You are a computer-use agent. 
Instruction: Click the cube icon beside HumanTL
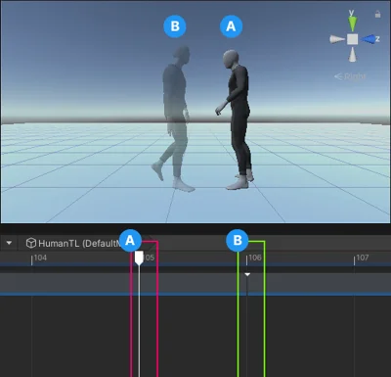pyautogui.click(x=31, y=243)
